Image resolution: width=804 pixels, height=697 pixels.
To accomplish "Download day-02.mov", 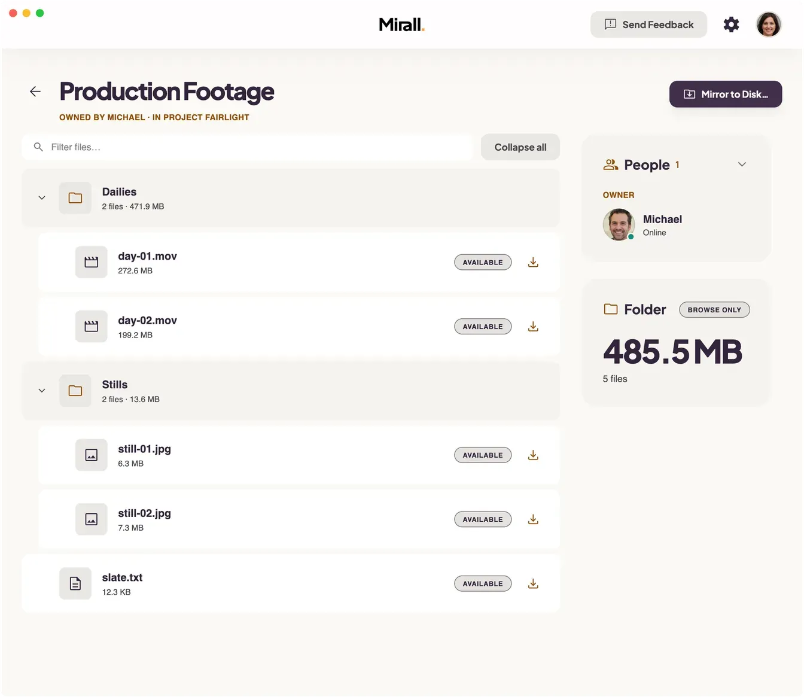I will [x=533, y=327].
